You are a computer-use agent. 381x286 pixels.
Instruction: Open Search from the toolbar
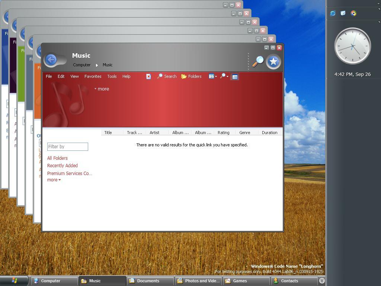tap(167, 76)
